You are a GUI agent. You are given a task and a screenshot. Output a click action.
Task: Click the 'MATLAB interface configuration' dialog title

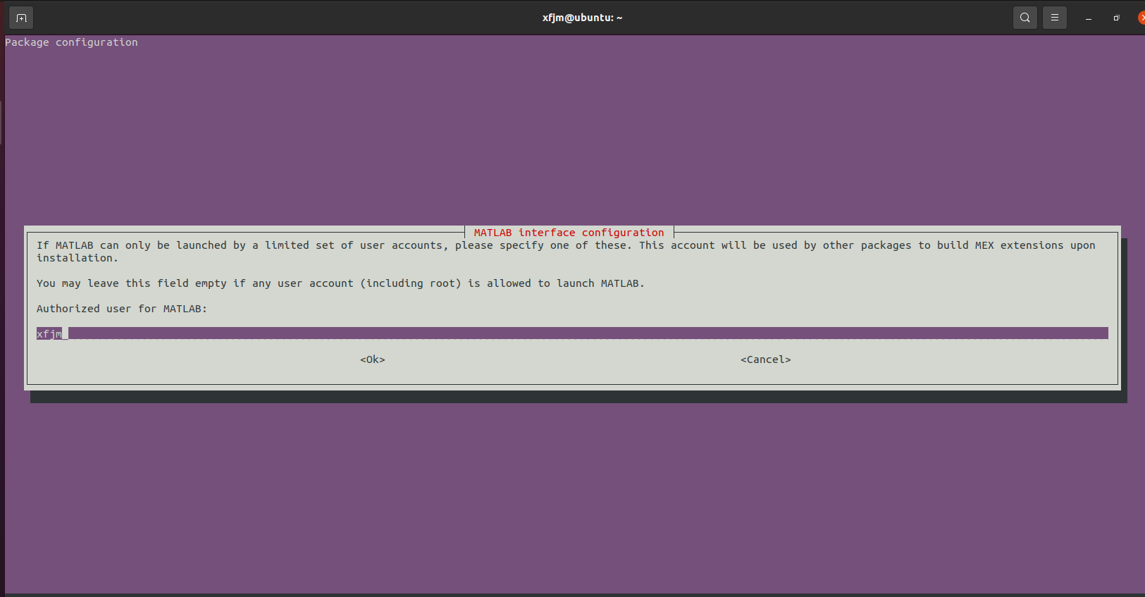[x=569, y=233]
